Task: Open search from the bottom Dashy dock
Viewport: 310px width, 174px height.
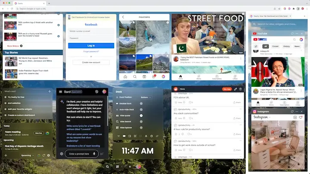Action: point(107,167)
